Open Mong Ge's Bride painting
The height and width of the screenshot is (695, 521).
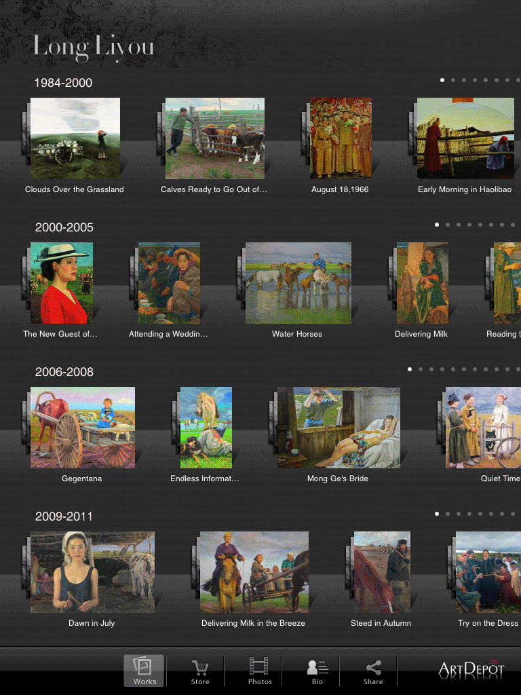(x=339, y=428)
